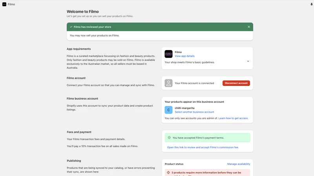Screen dimensions: 314x176
Task: Click 'Your Filmo account is connected' text
Action: pos(194,83)
